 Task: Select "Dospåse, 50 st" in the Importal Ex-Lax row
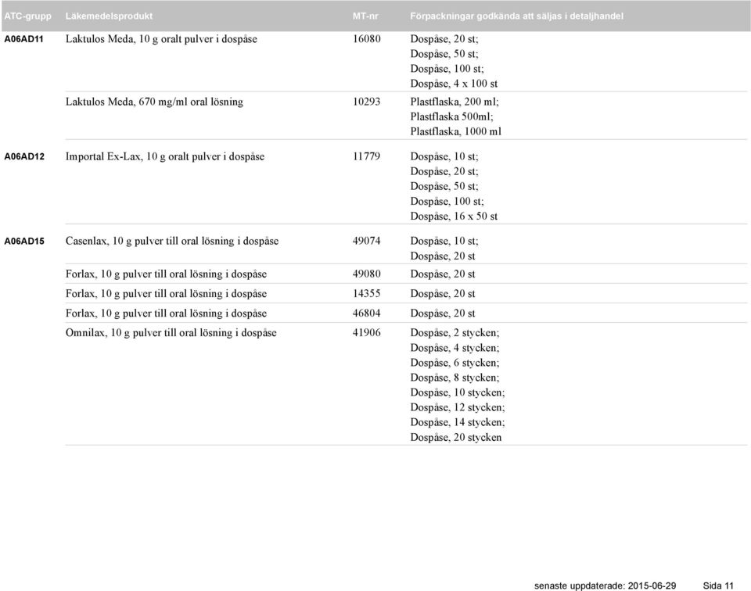(444, 186)
